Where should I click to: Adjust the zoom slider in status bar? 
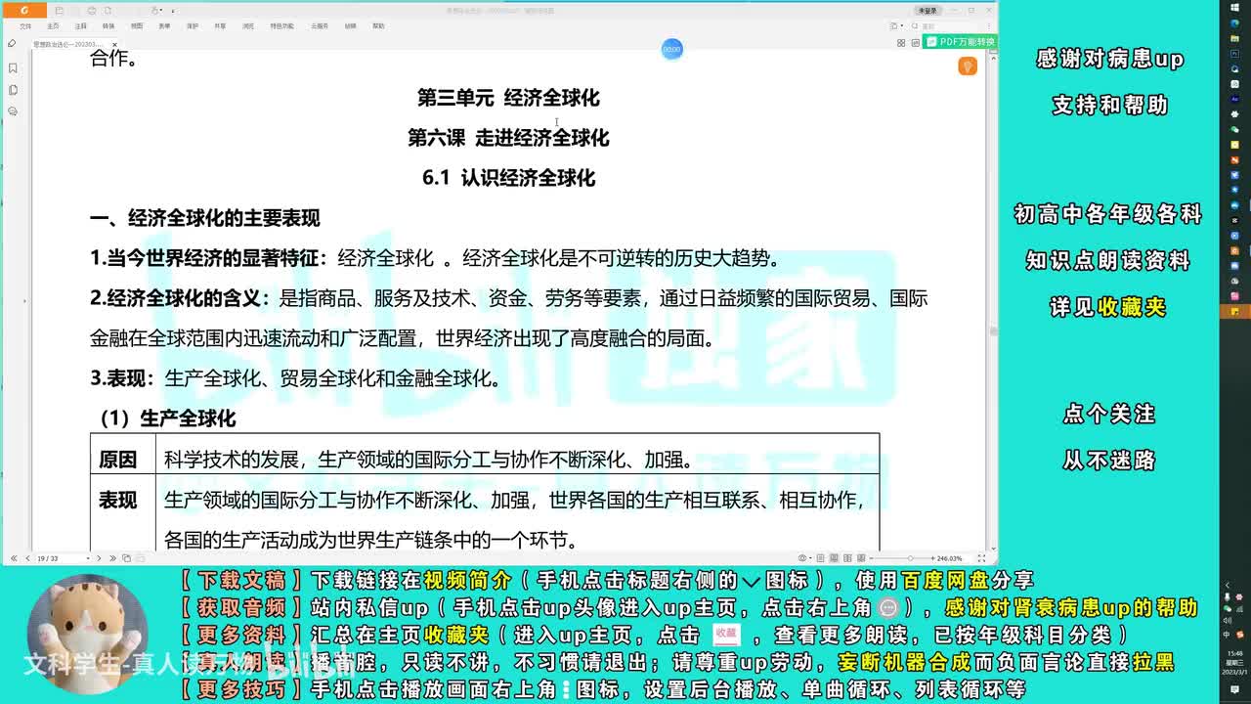pos(910,558)
